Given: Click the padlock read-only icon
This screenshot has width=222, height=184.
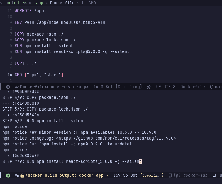Looking at the screenshot, I should [x=22, y=175].
